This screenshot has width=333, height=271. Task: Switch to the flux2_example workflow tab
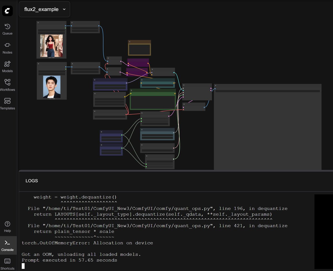41,9
